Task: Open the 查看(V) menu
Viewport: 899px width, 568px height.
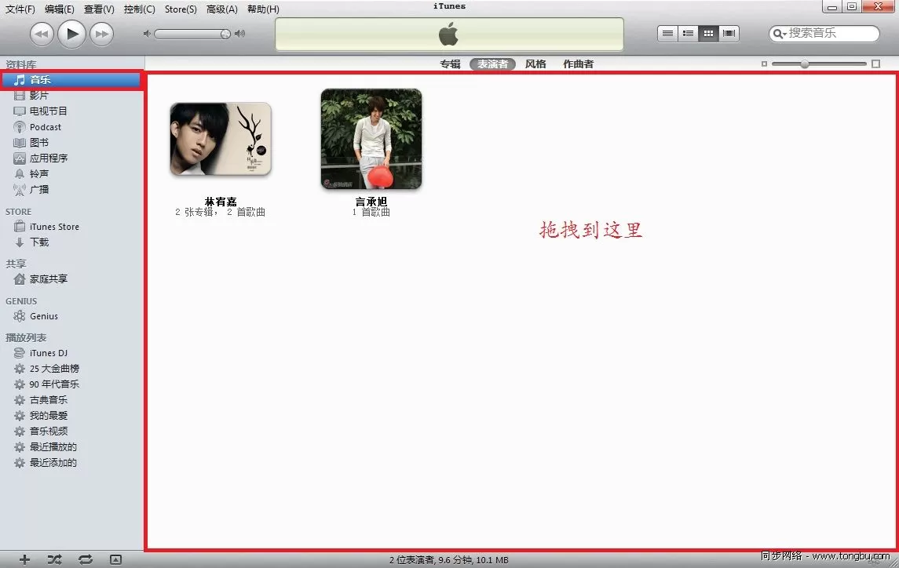Action: point(99,9)
